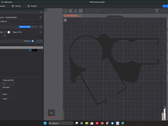
Task: Open File Explorer from the taskbar
Action: (87, 123)
